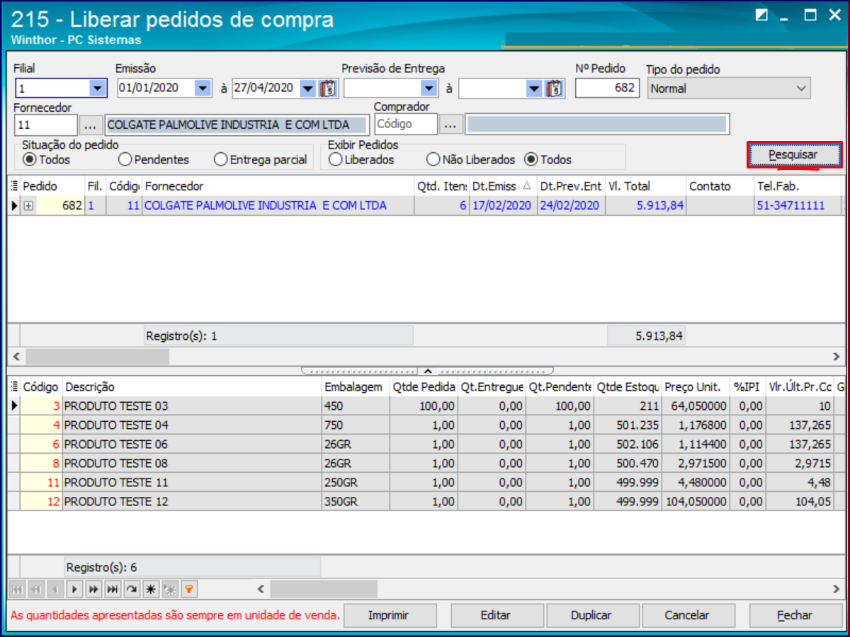Expand order 682 with the plus icon

point(28,206)
